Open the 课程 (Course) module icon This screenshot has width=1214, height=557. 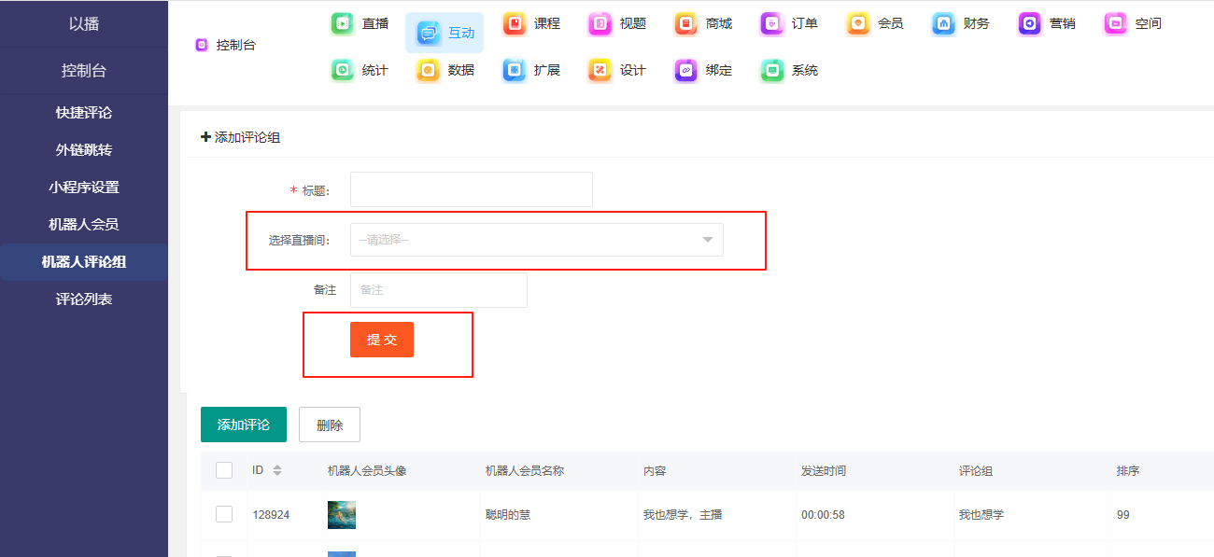click(x=515, y=24)
